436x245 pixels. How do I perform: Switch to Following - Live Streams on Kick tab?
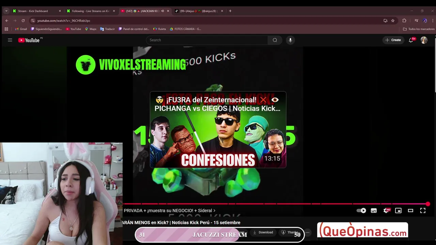(91, 11)
